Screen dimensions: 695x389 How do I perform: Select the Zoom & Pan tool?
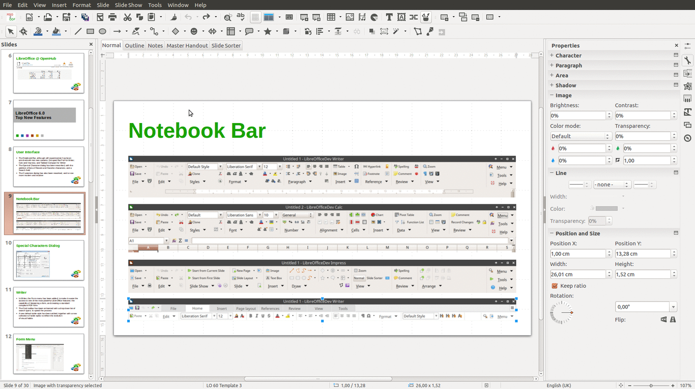(23, 31)
